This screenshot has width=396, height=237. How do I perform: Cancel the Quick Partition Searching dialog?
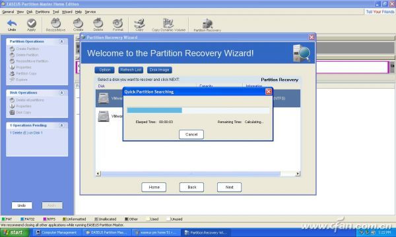[191, 134]
